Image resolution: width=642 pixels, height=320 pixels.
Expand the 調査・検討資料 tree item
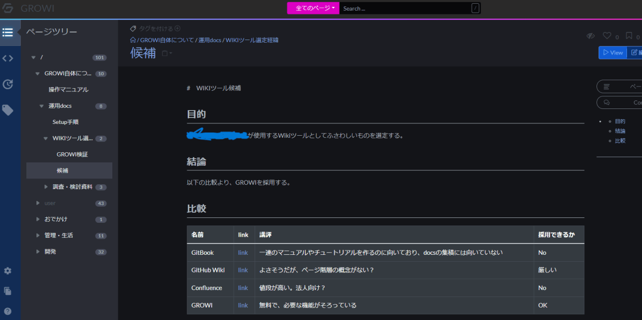click(45, 186)
